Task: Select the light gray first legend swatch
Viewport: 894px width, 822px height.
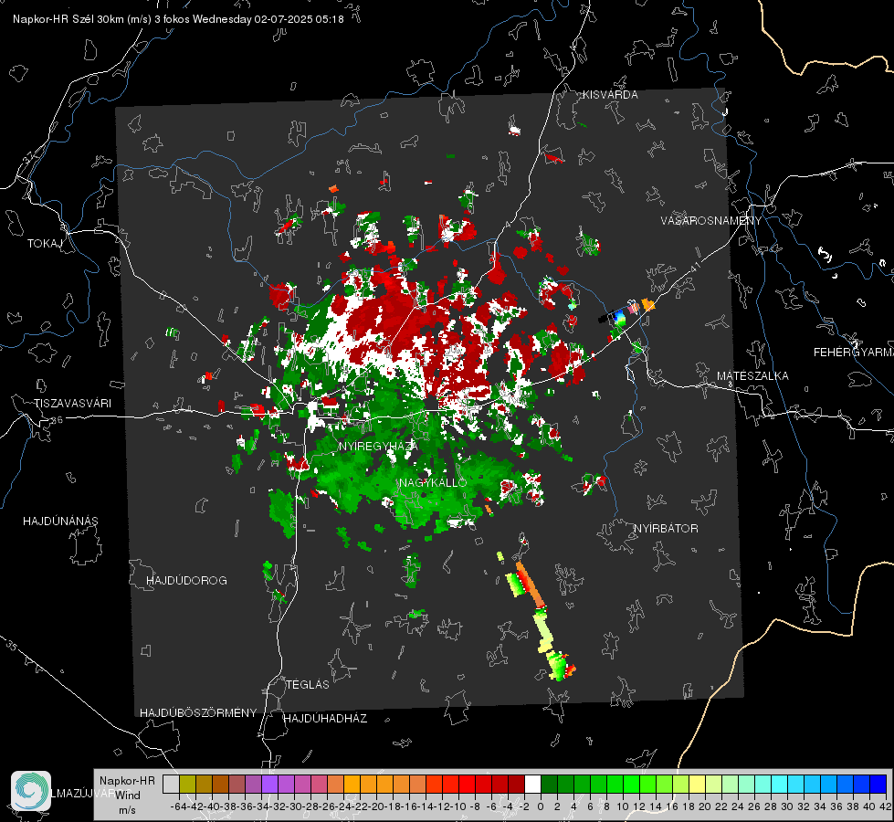Action: point(171,784)
